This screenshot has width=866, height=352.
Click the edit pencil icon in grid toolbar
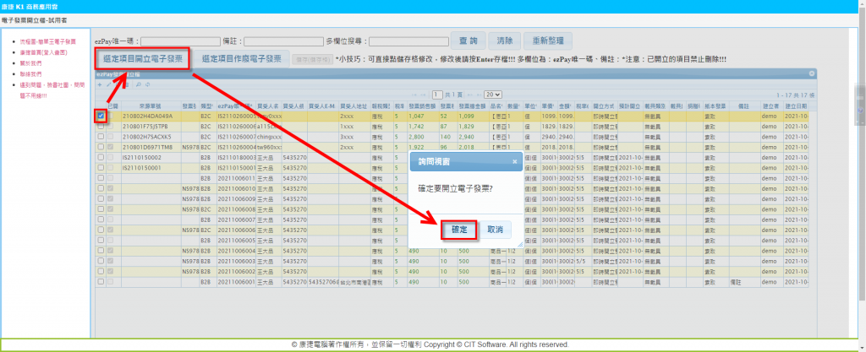pyautogui.click(x=108, y=84)
